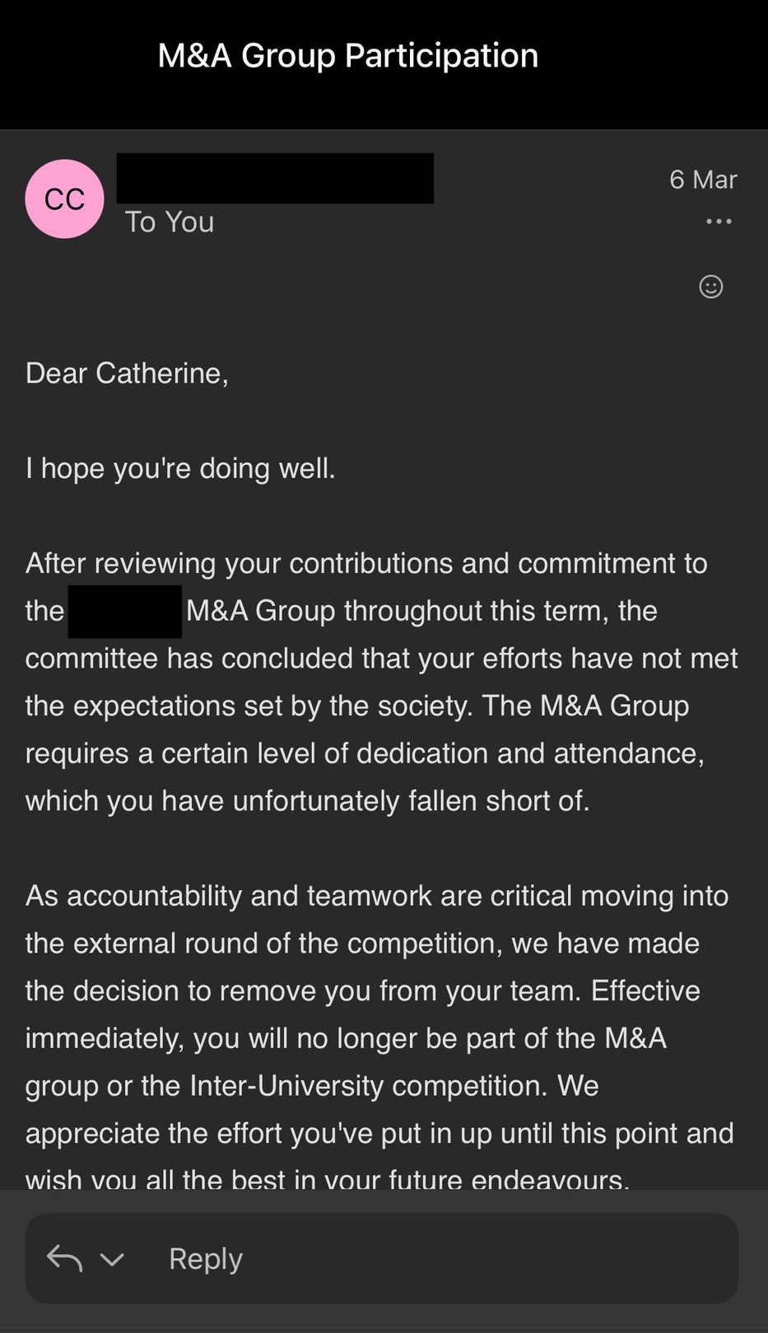Select the redacted sender name in header
Screen dimensions: 768x1333
tap(275, 178)
